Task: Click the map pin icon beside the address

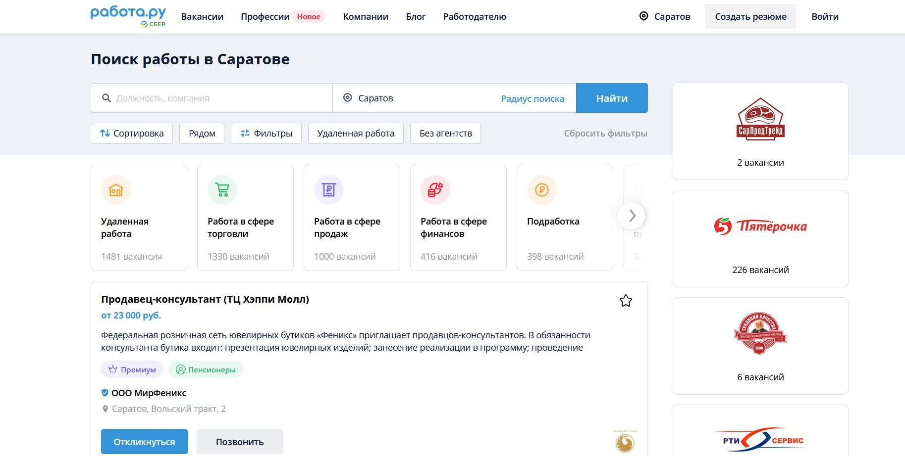Action: point(105,409)
